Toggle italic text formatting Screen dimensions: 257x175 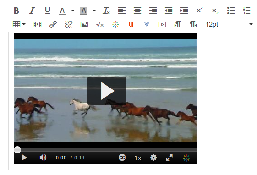pos(32,11)
